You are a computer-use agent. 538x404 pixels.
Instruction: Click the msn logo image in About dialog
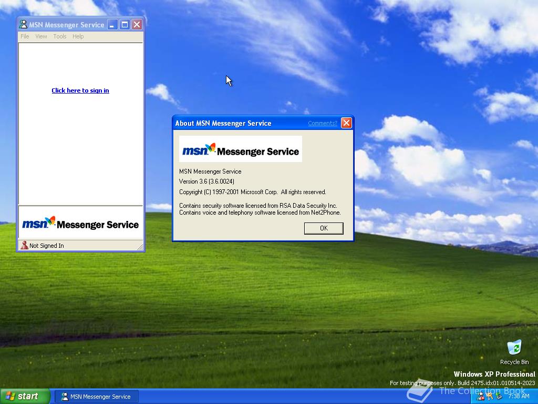coord(241,149)
